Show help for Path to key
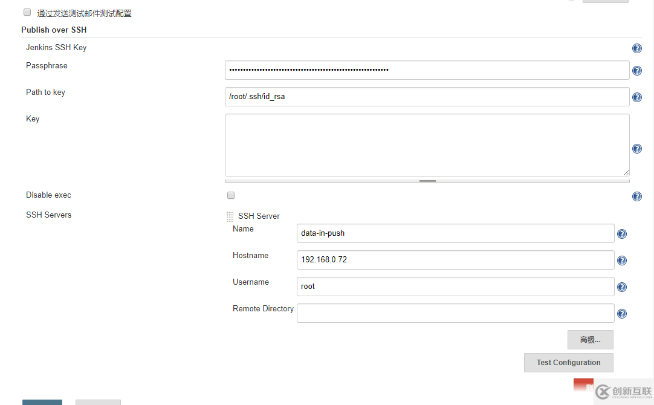This screenshot has height=405, width=654. (x=636, y=97)
